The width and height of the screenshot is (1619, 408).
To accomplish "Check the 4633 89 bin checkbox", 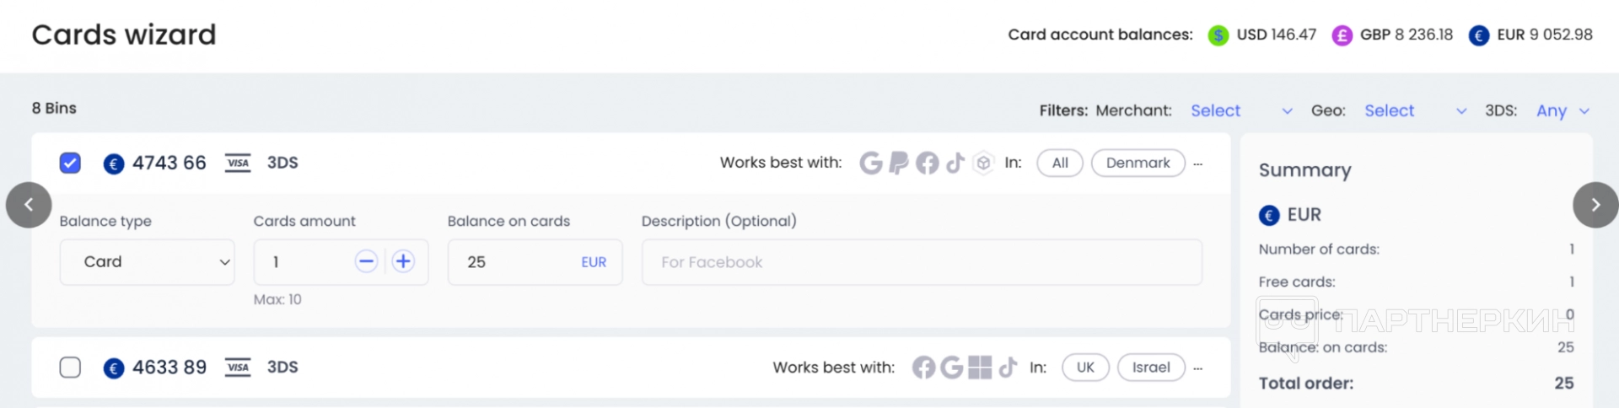I will (x=71, y=368).
